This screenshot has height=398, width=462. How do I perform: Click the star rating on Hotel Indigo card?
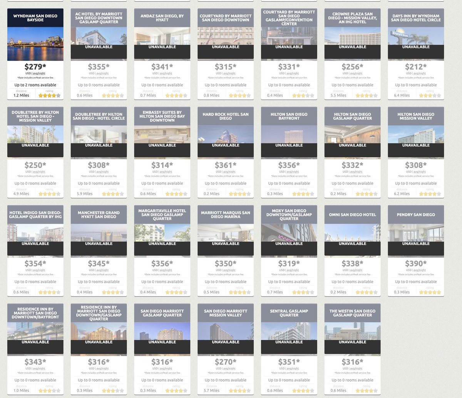pos(49,292)
